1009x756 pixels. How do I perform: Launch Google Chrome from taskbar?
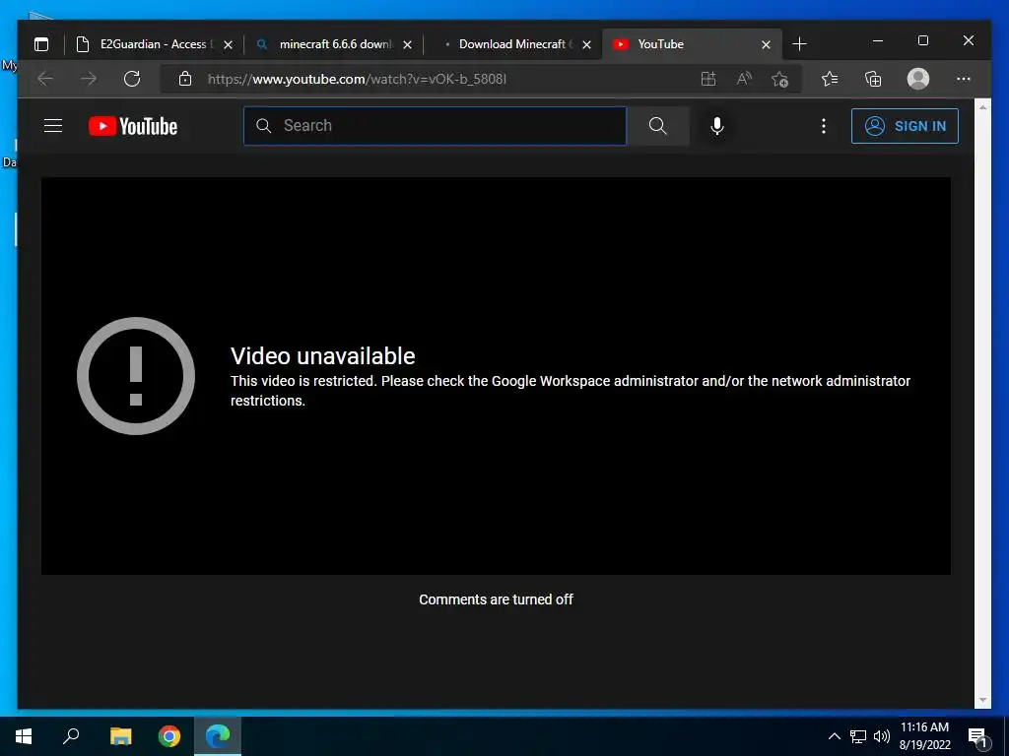[169, 736]
